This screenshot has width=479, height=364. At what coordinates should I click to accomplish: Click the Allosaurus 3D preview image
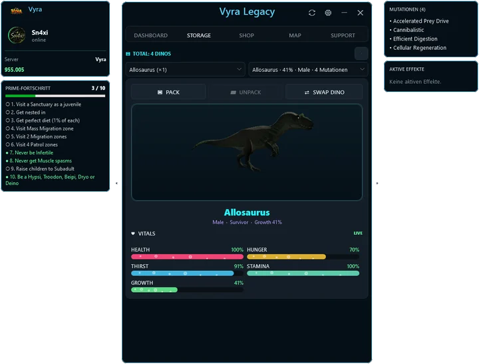(247, 152)
